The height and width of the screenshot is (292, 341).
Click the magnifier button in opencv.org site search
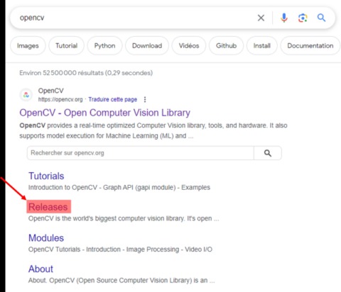tap(268, 153)
